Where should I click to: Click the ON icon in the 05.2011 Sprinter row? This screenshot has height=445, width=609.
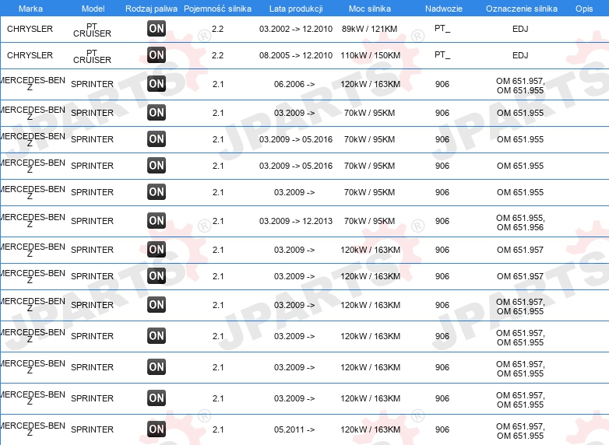coord(157,429)
